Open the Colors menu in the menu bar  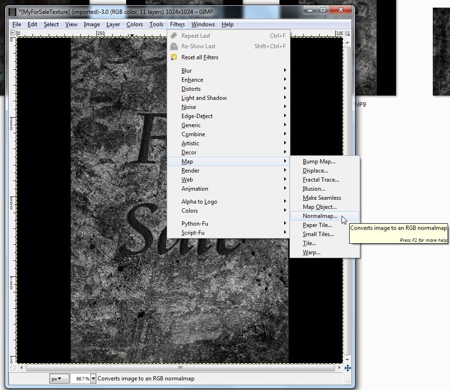(135, 24)
